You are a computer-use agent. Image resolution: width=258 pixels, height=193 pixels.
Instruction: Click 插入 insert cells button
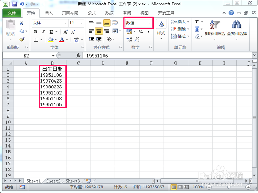[180, 22]
